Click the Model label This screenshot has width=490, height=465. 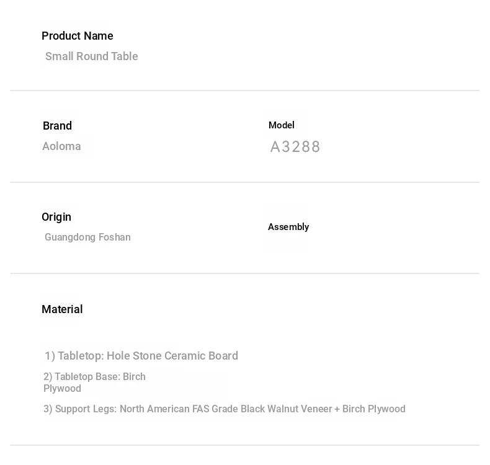point(281,125)
